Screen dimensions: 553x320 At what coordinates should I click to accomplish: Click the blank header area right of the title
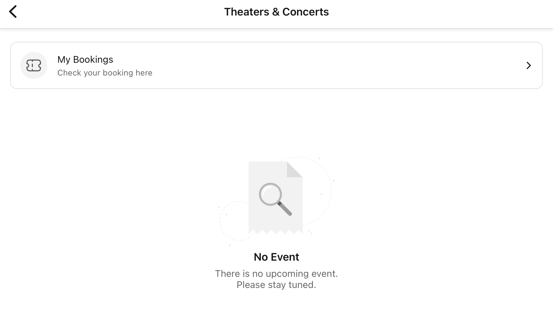pos(438,14)
